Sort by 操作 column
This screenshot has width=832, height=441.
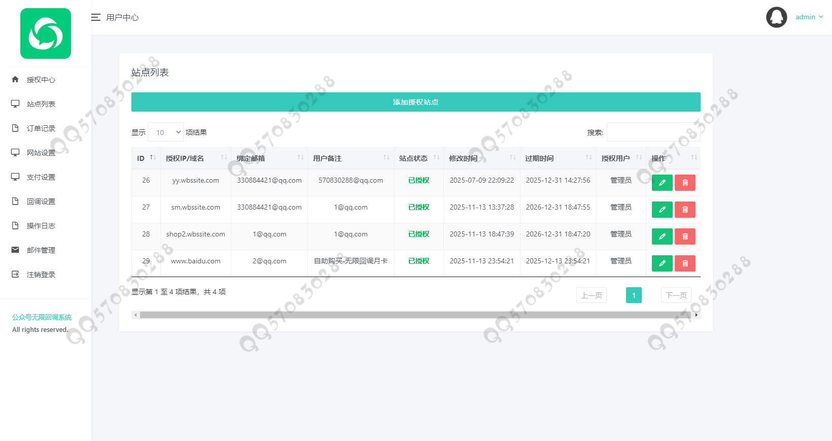(673, 158)
